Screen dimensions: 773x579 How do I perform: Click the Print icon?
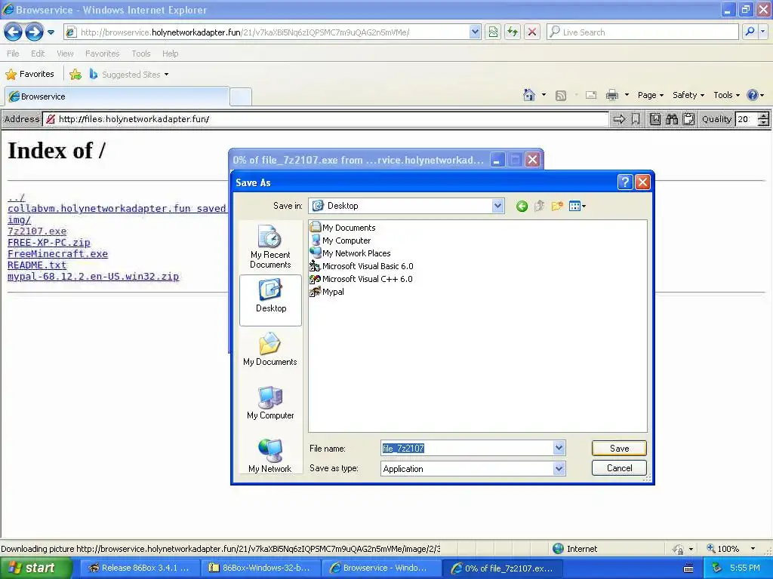pyautogui.click(x=611, y=95)
